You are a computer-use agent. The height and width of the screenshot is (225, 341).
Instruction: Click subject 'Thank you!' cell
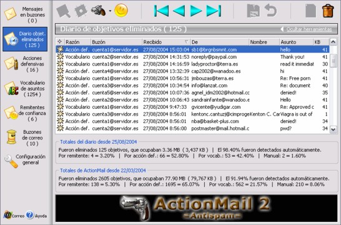292,57
